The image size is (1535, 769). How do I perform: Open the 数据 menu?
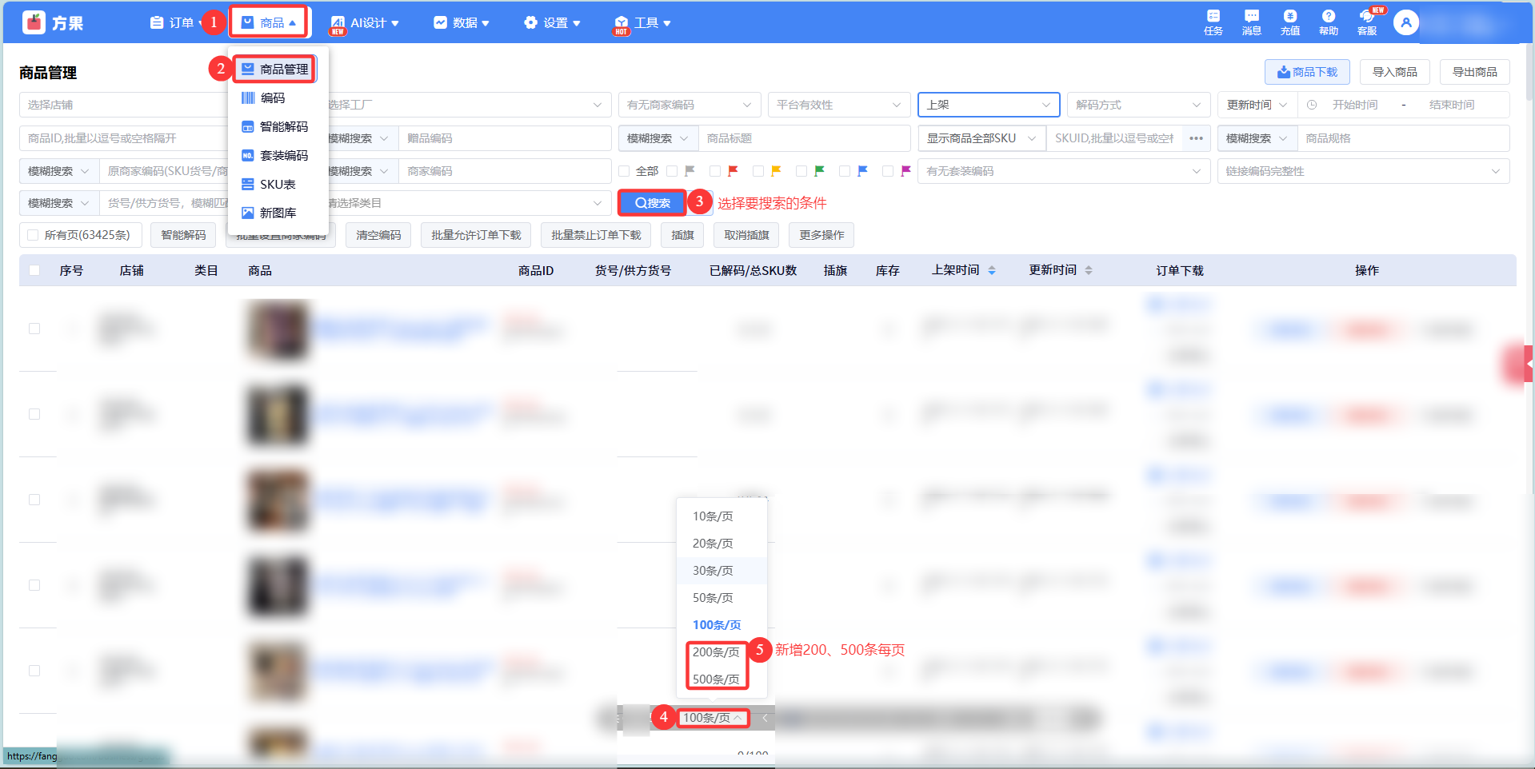pyautogui.click(x=462, y=22)
